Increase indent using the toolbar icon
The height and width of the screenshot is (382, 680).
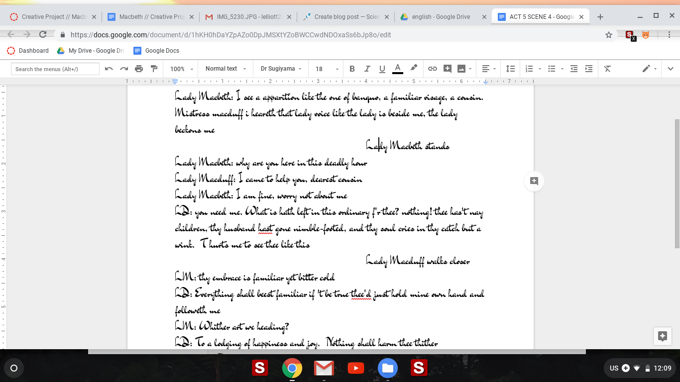589,69
